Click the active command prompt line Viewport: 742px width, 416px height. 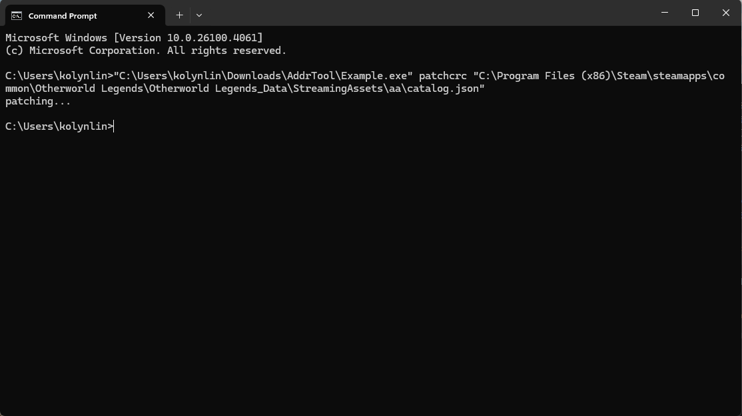point(59,126)
